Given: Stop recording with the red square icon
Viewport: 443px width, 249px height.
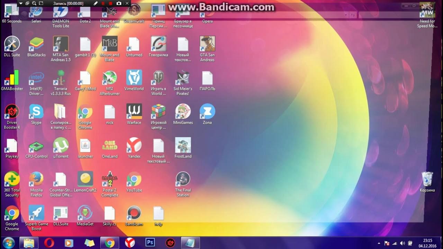Looking at the screenshot, I should click(x=111, y=3).
